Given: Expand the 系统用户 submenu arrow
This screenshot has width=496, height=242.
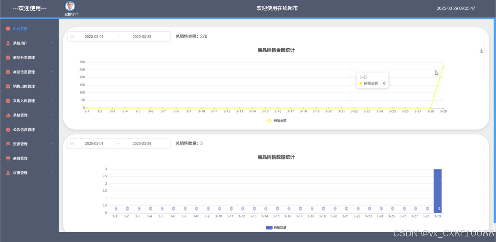Looking at the screenshot, I should click(52, 43).
